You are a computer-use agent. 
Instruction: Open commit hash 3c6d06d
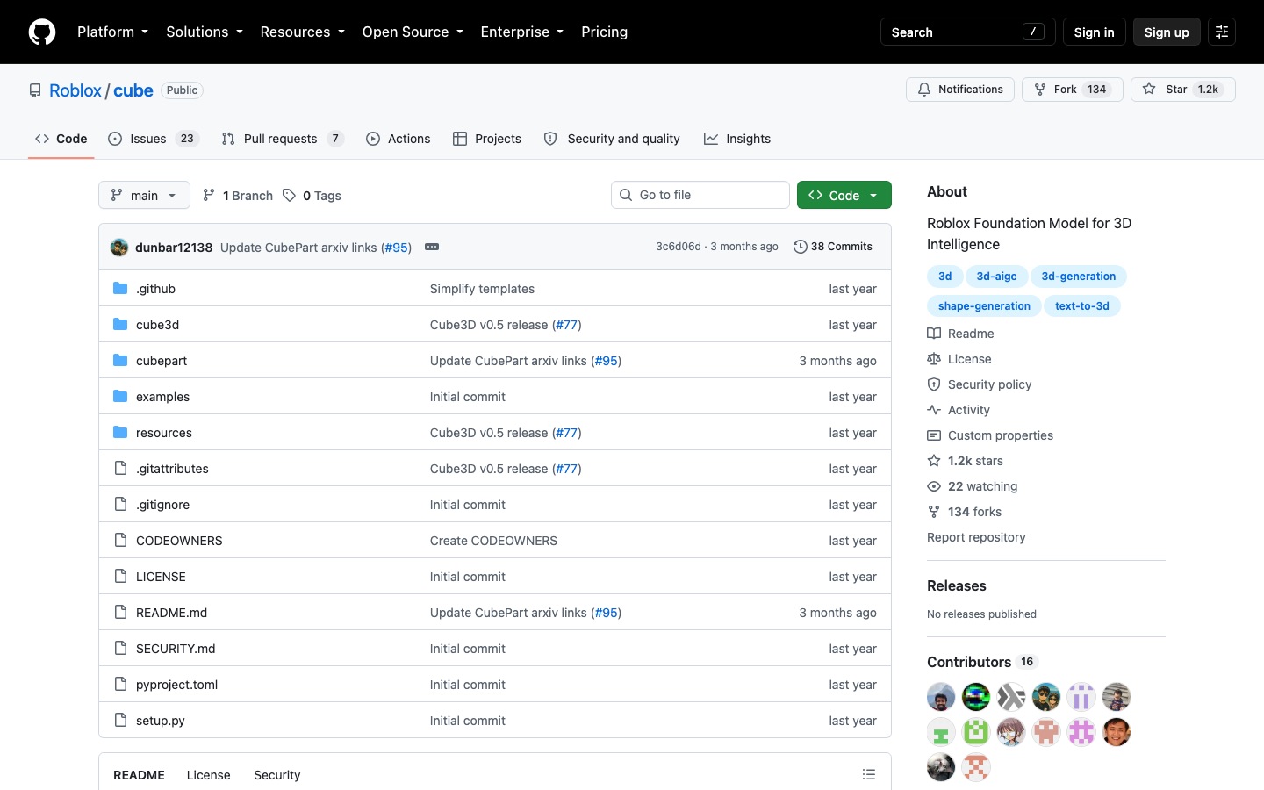[679, 247]
